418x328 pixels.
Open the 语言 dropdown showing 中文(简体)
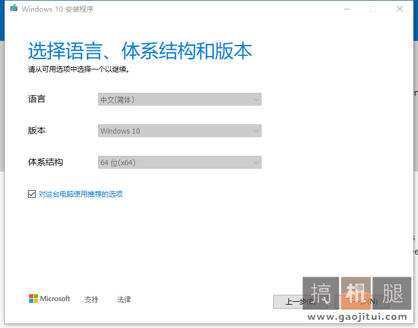(x=180, y=99)
